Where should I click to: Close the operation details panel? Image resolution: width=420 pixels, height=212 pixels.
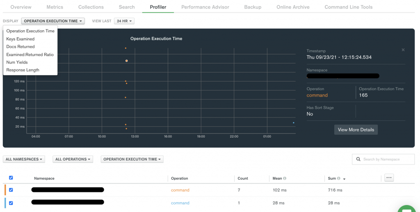pos(403,50)
